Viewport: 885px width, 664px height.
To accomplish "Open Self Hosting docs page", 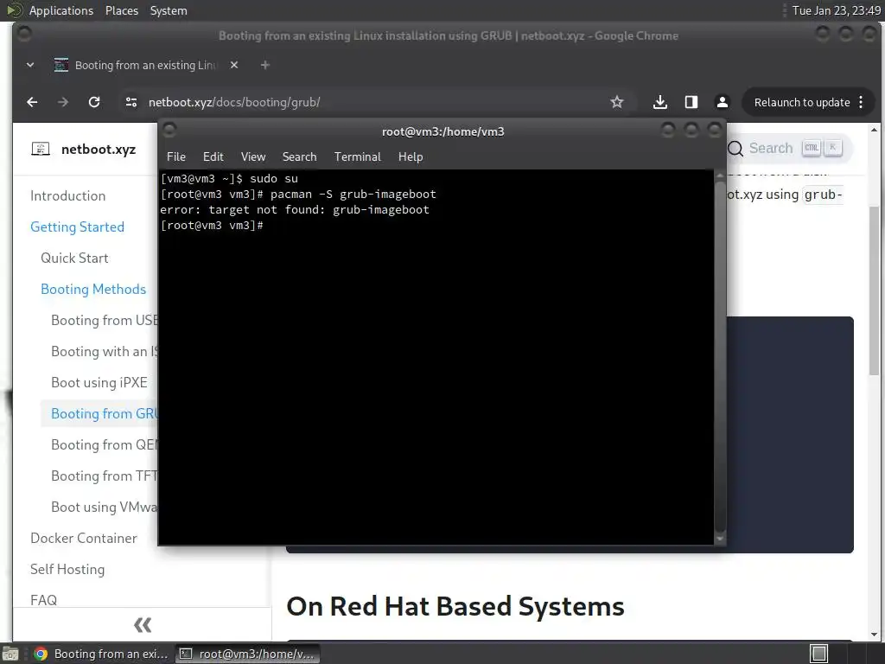I will coord(67,569).
